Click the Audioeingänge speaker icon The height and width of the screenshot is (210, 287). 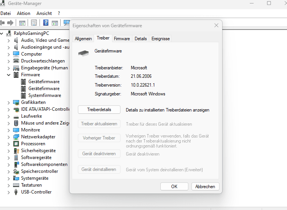point(16,47)
